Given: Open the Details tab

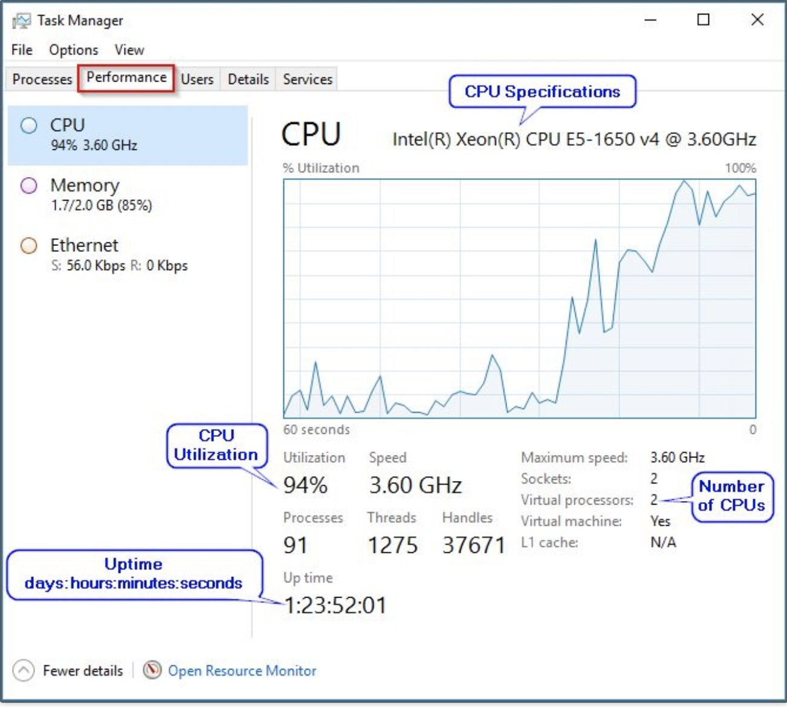Looking at the screenshot, I should click(248, 79).
